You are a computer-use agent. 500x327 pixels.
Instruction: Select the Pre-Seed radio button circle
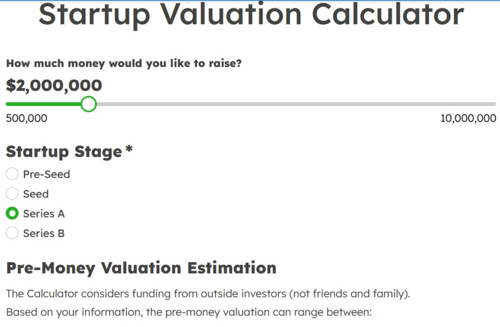pyautogui.click(x=12, y=174)
